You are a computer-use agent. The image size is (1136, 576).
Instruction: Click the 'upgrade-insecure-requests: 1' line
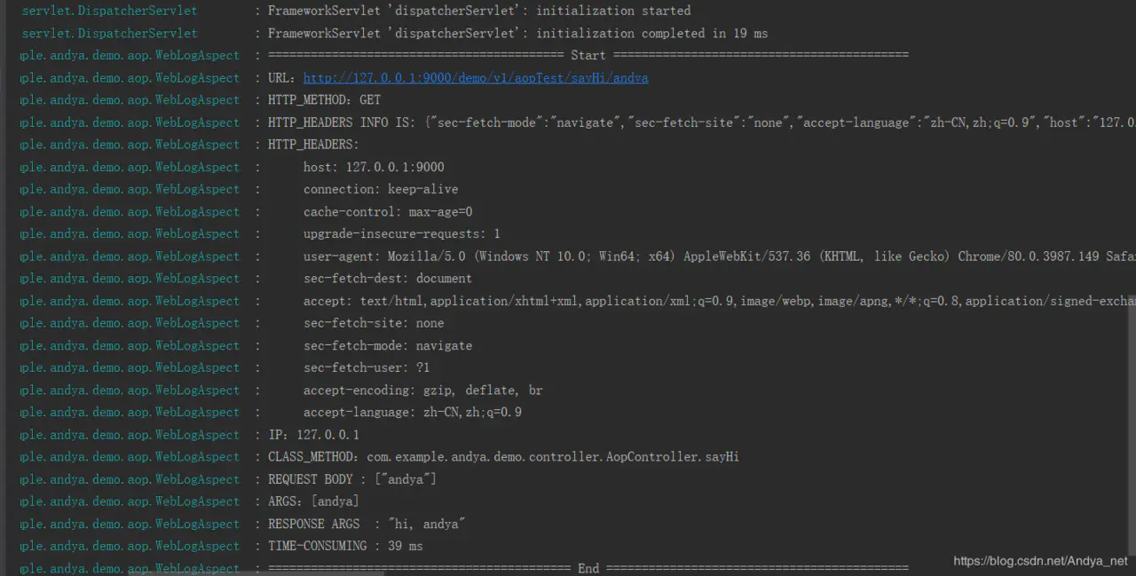[x=402, y=234]
